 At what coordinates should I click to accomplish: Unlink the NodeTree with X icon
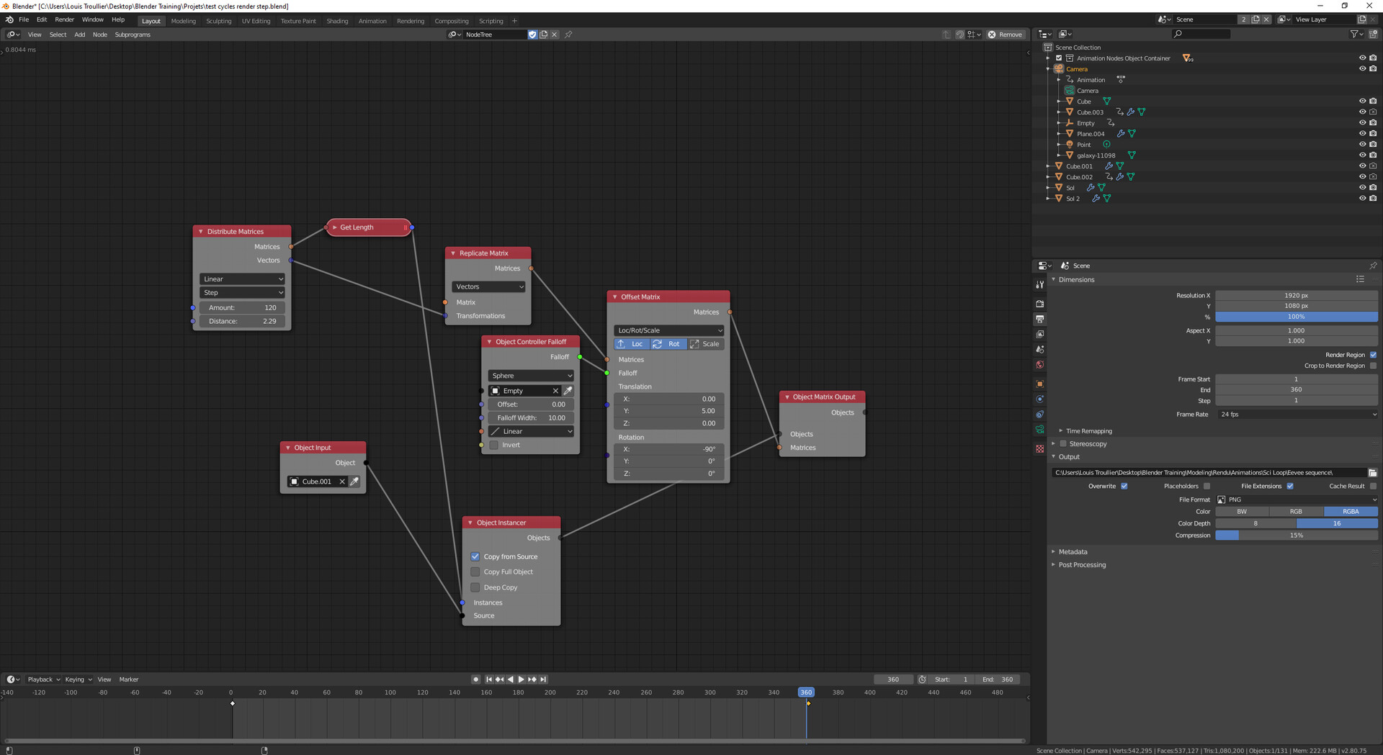tap(555, 35)
